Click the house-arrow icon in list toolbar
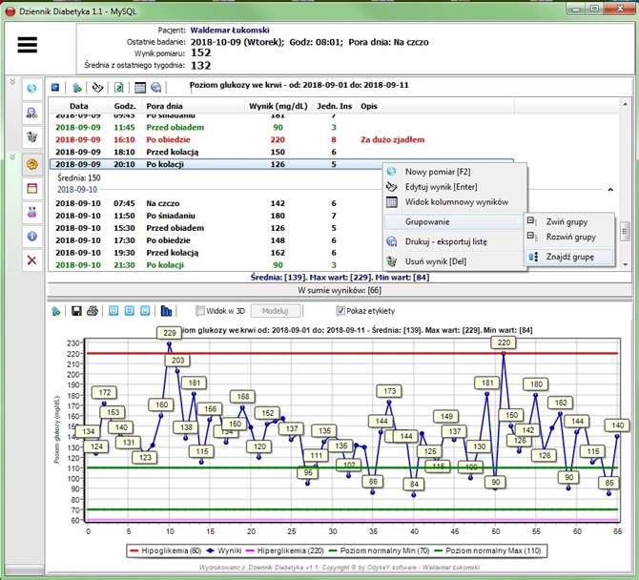Image resolution: width=639 pixels, height=580 pixels. click(x=76, y=87)
